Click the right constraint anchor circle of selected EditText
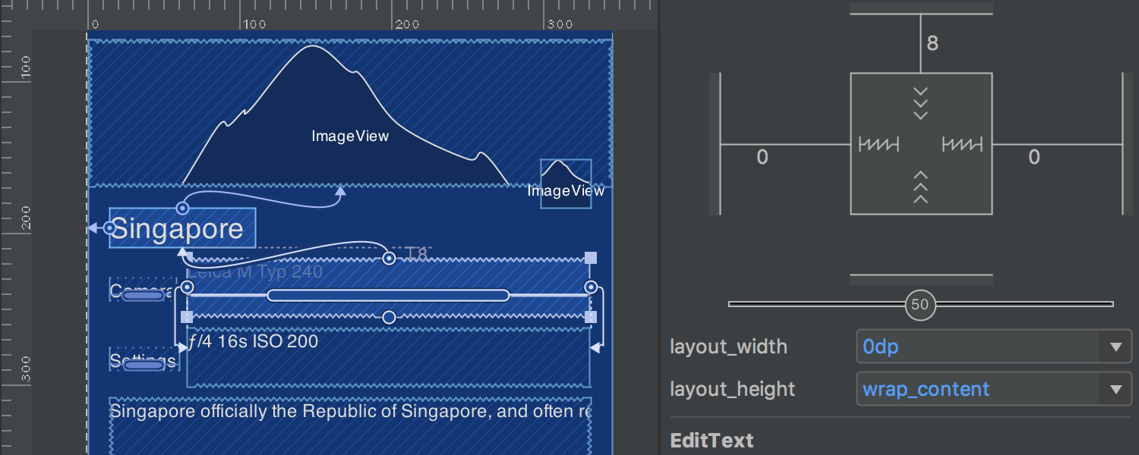1139x455 pixels. pyautogui.click(x=591, y=287)
